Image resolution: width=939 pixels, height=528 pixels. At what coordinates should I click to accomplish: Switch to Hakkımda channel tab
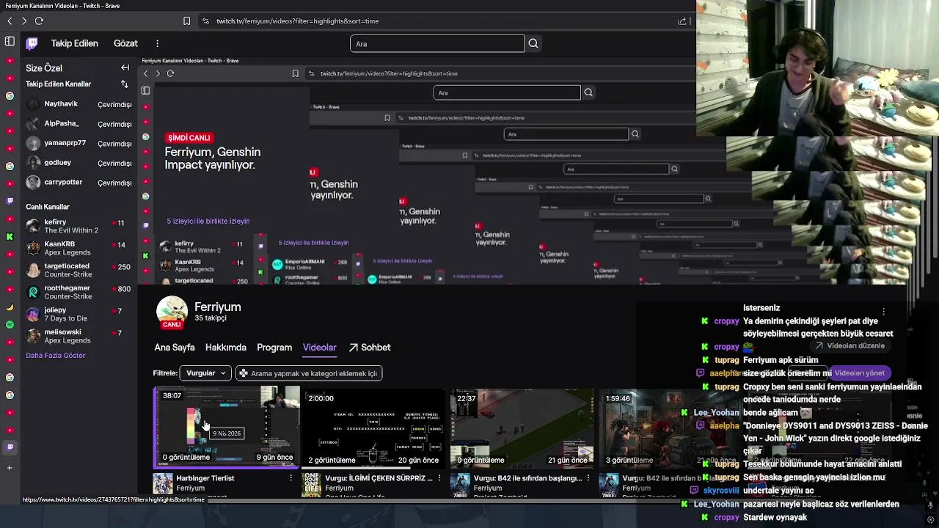coord(226,348)
